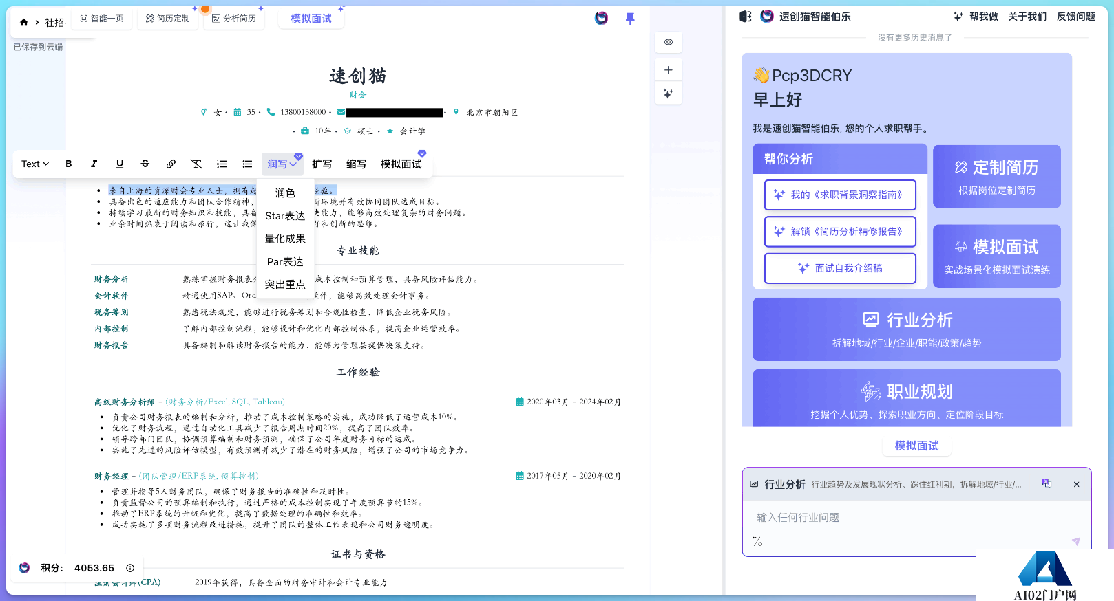The height and width of the screenshot is (601, 1114).
Task: Select Par表达 from the dropdown
Action: [x=285, y=262]
